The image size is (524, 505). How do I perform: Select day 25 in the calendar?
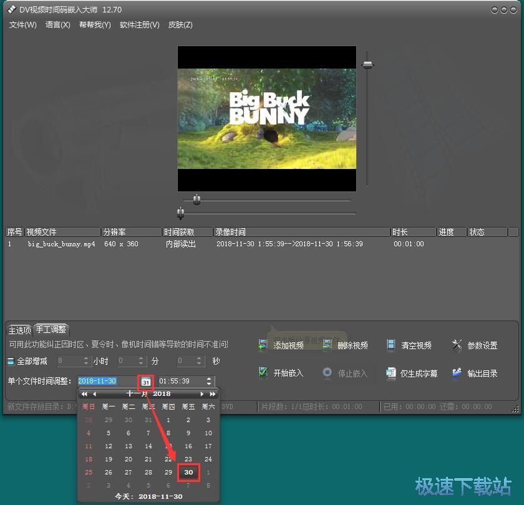pos(89,473)
